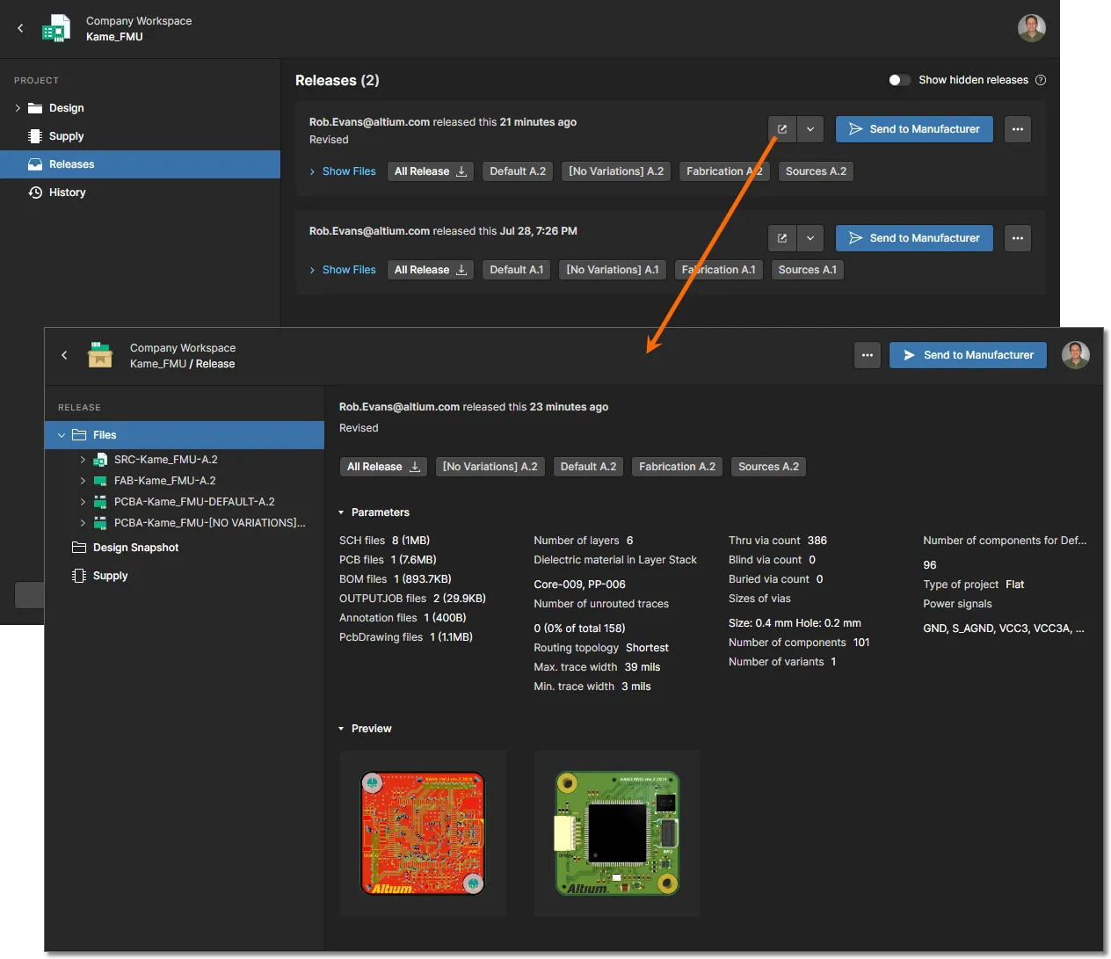Open more options for the revised release
This screenshot has width=1111, height=959.
(x=1017, y=129)
